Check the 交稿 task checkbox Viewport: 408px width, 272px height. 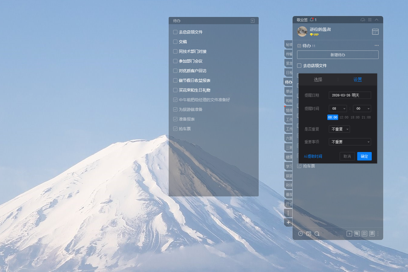[175, 42]
